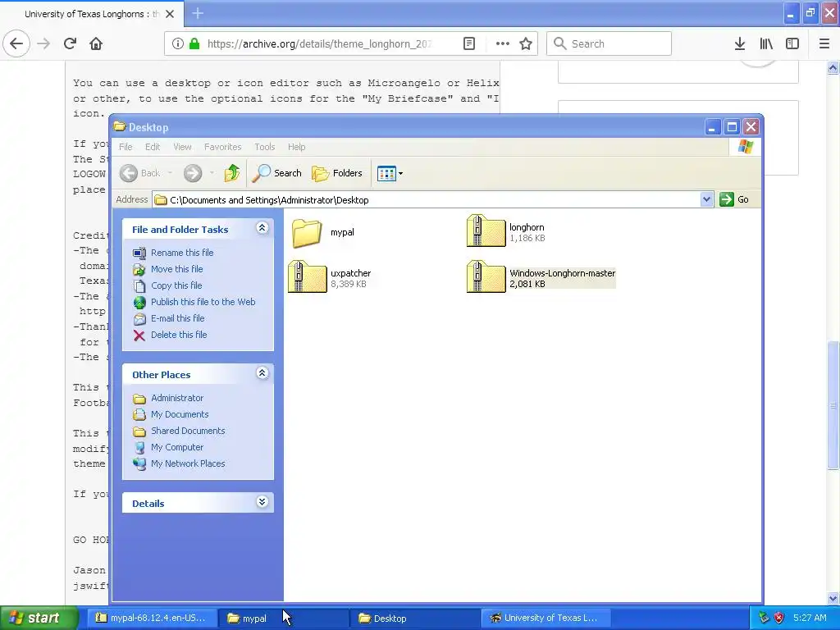Select the mypal folder icon
This screenshot has height=630, width=840.
click(307, 232)
